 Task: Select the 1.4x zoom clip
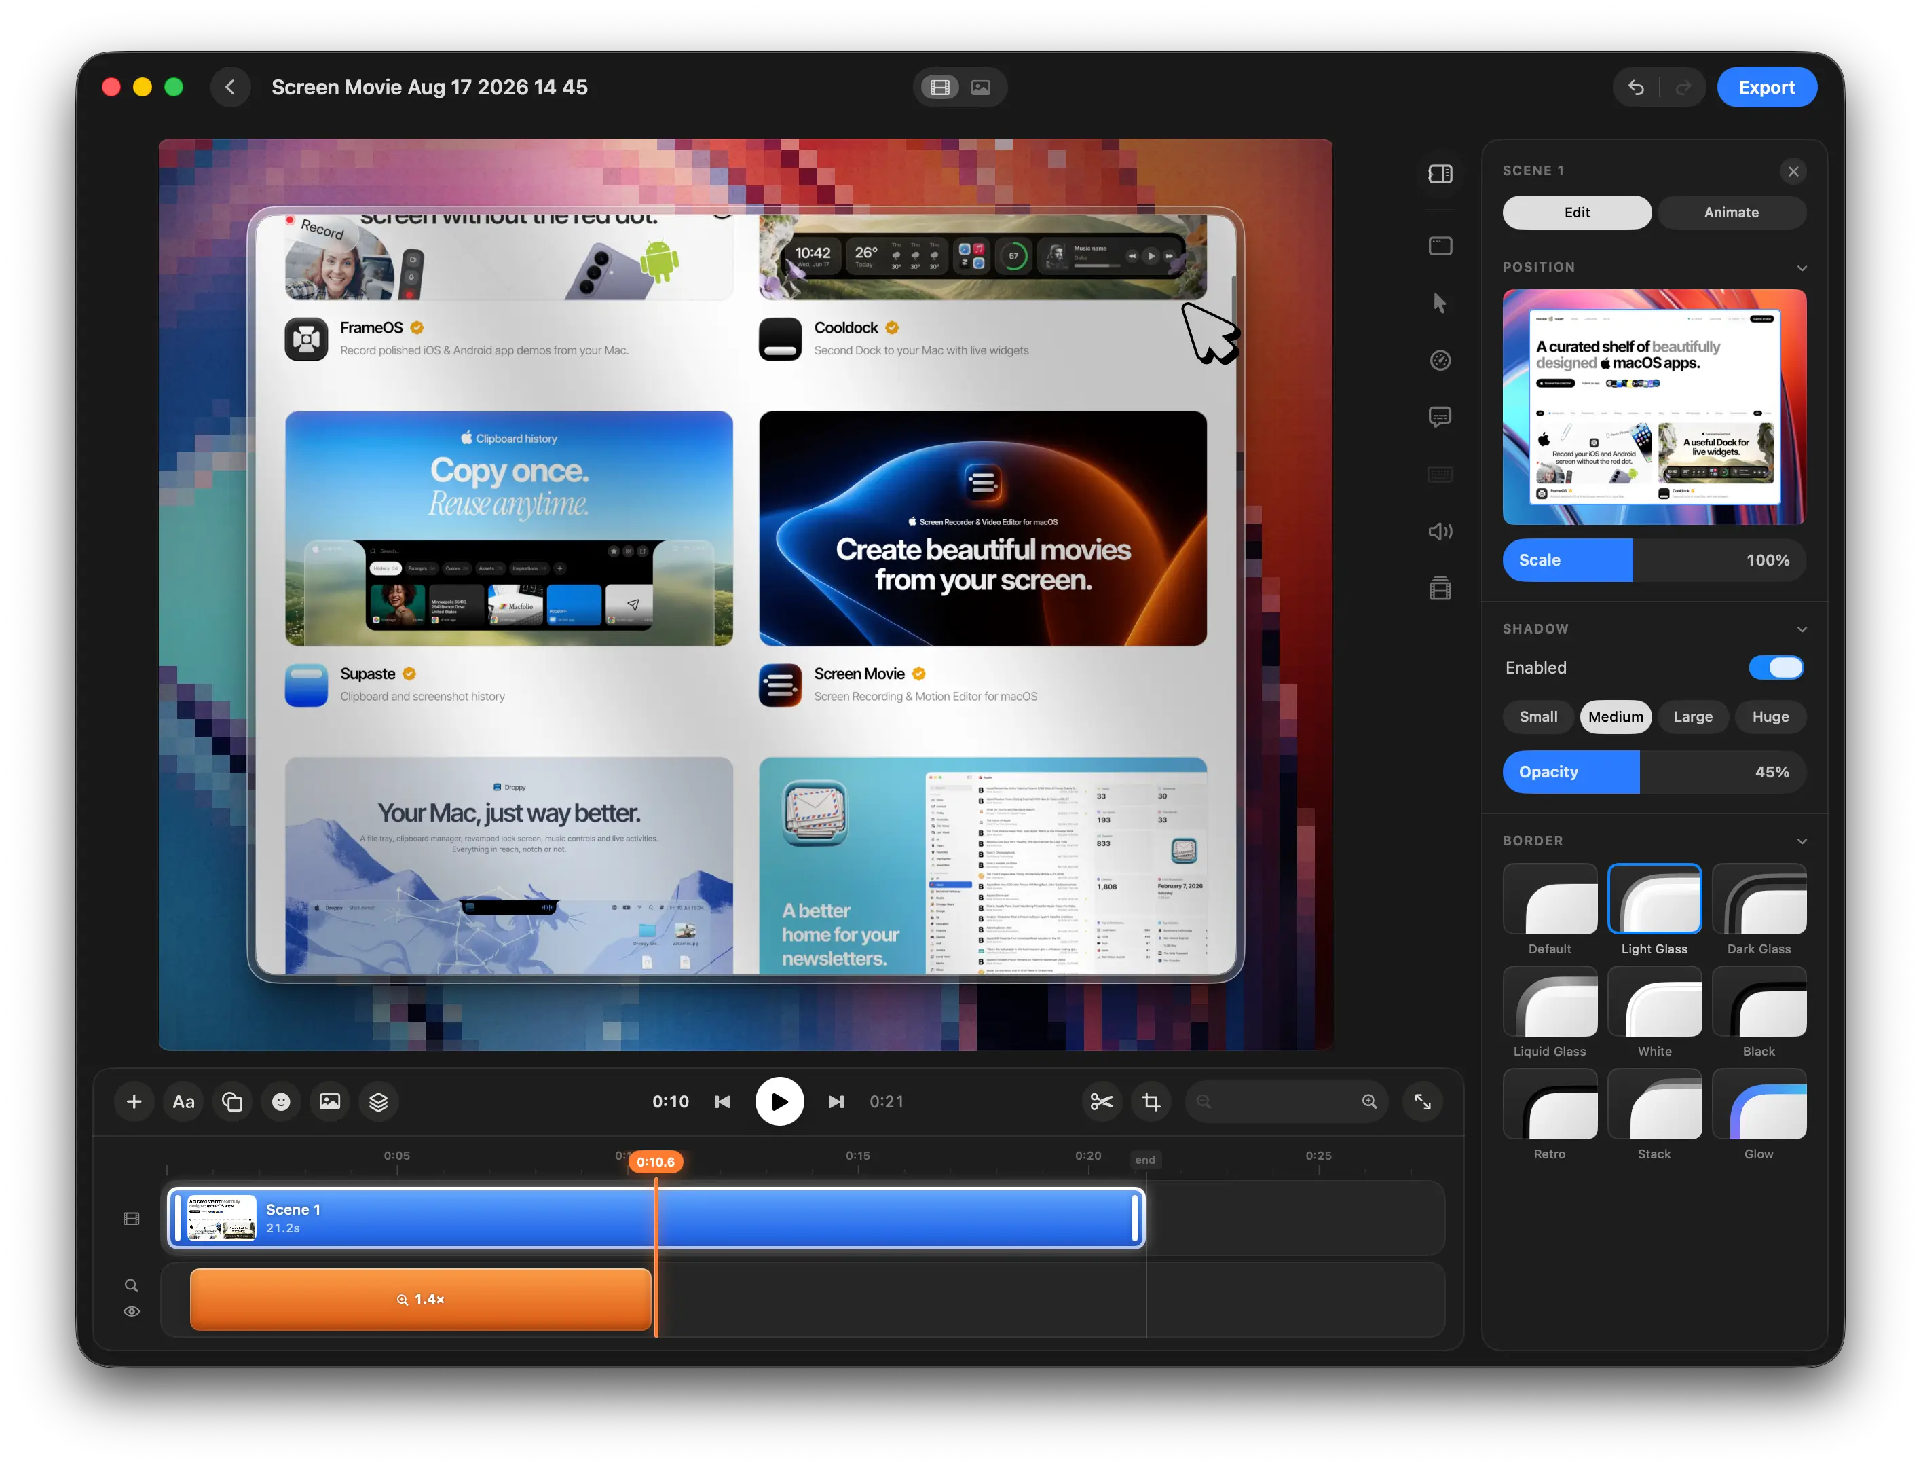tap(420, 1300)
